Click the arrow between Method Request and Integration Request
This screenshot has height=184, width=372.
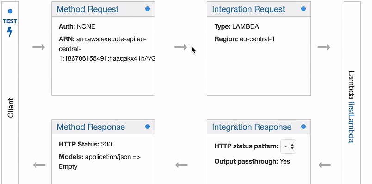[181, 47]
